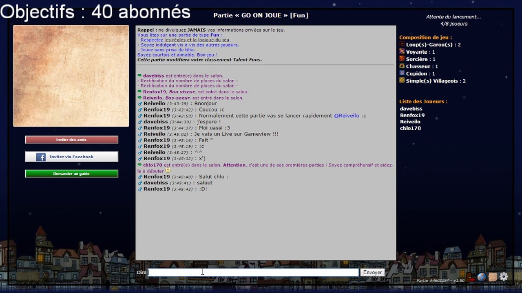Select davebiss in the Liste des Joueurs
This screenshot has height=293, width=522.
point(411,109)
